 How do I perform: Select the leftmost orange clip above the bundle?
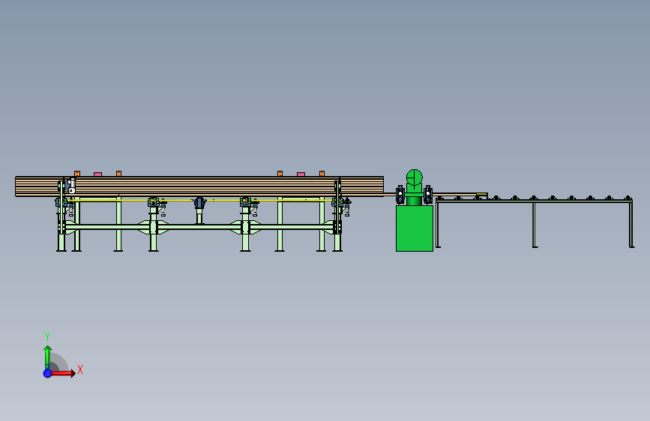(77, 174)
